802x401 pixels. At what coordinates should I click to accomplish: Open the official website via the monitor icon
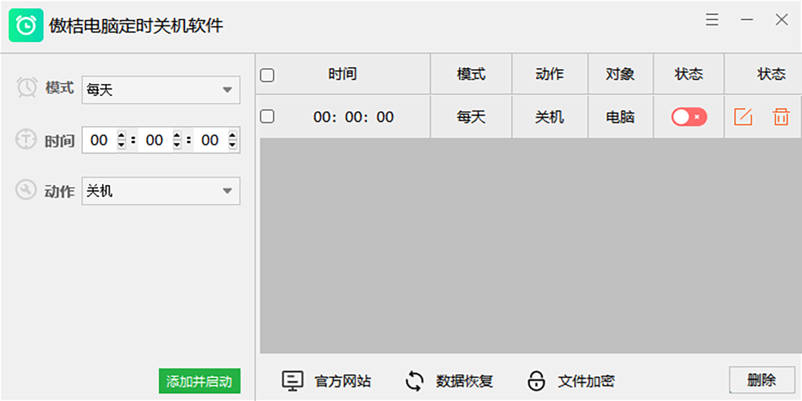point(293,380)
